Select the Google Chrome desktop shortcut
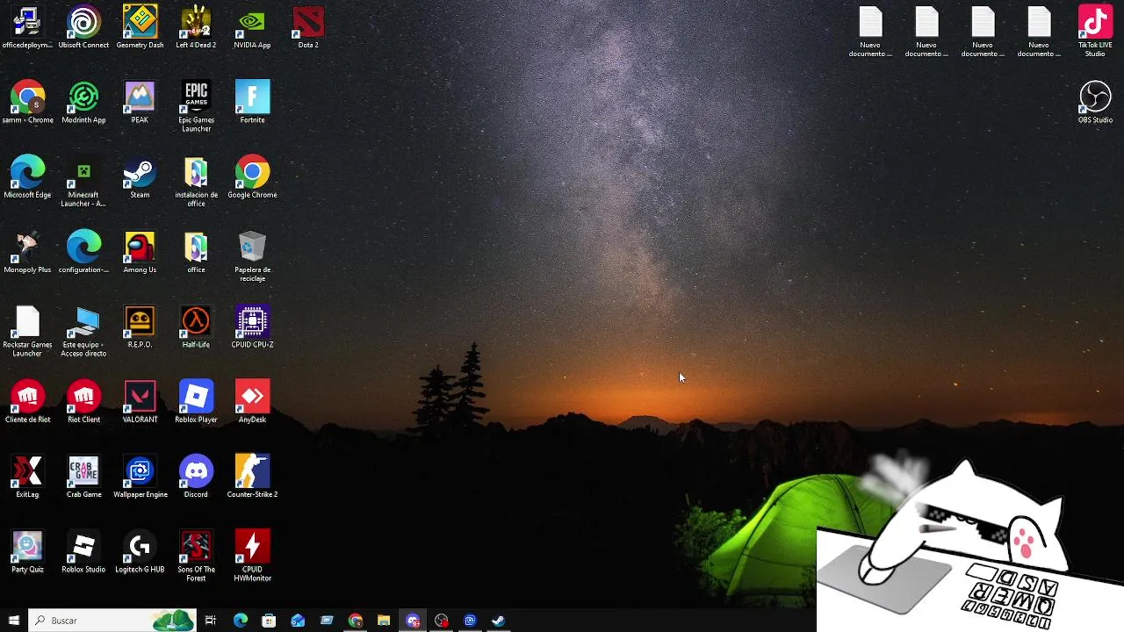The height and width of the screenshot is (632, 1124). coord(252,177)
